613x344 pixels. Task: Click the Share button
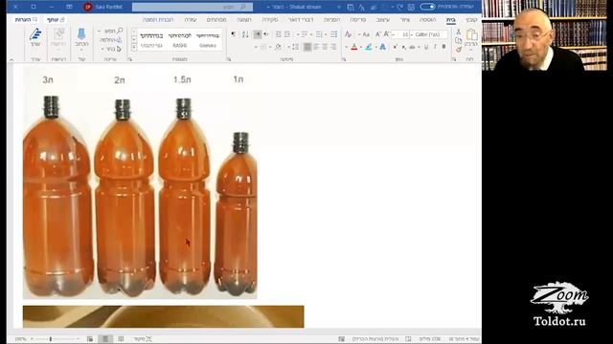[x=56, y=19]
